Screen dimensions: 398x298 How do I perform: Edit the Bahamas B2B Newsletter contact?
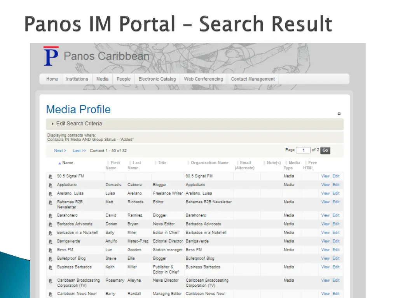(336, 202)
